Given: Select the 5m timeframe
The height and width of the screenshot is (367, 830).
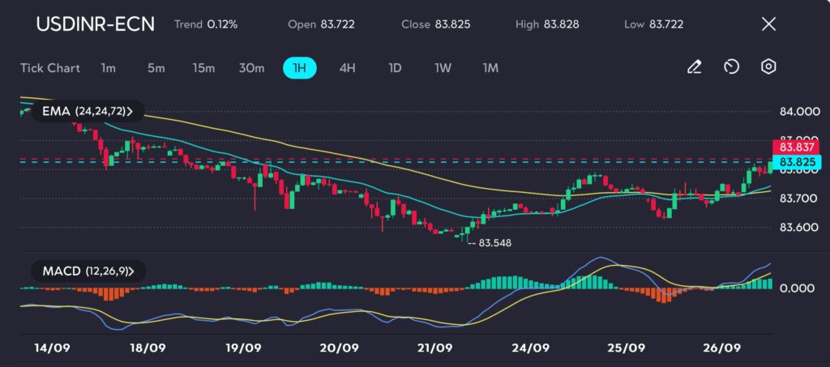Looking at the screenshot, I should (x=156, y=68).
